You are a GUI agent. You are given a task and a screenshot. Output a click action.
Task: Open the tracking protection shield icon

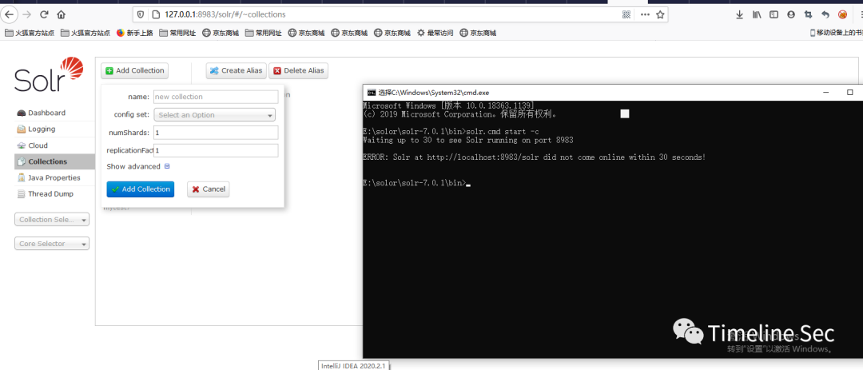pyautogui.click(x=141, y=14)
